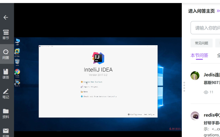Viewport: 220px width, 137px height.
Task: Select the bottom shortcut desktop icon
Action: (x=17, y=83)
